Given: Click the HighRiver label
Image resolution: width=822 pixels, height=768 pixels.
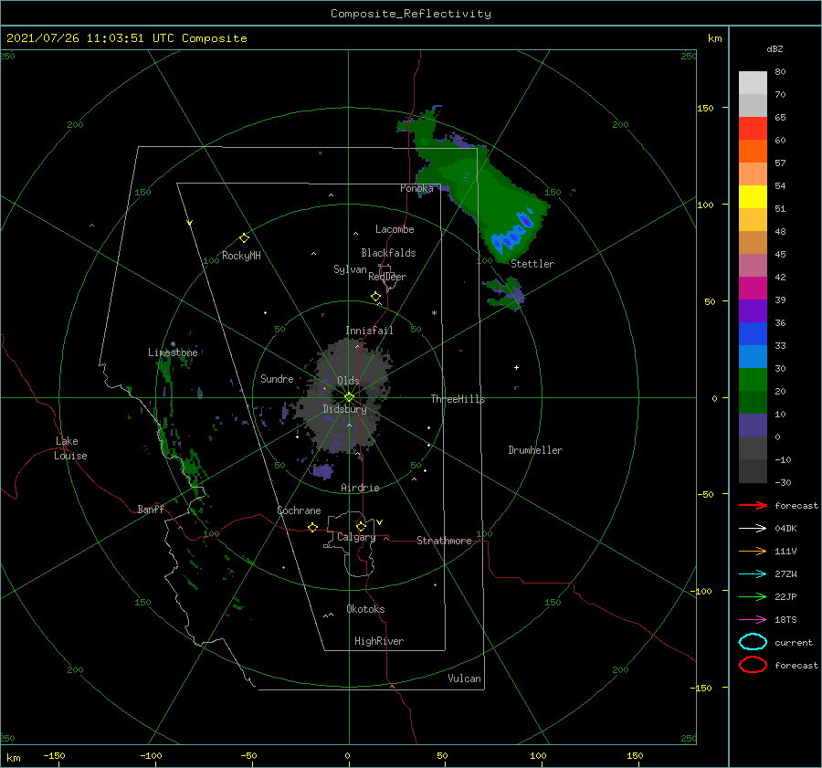Looking at the screenshot, I should (x=379, y=641).
